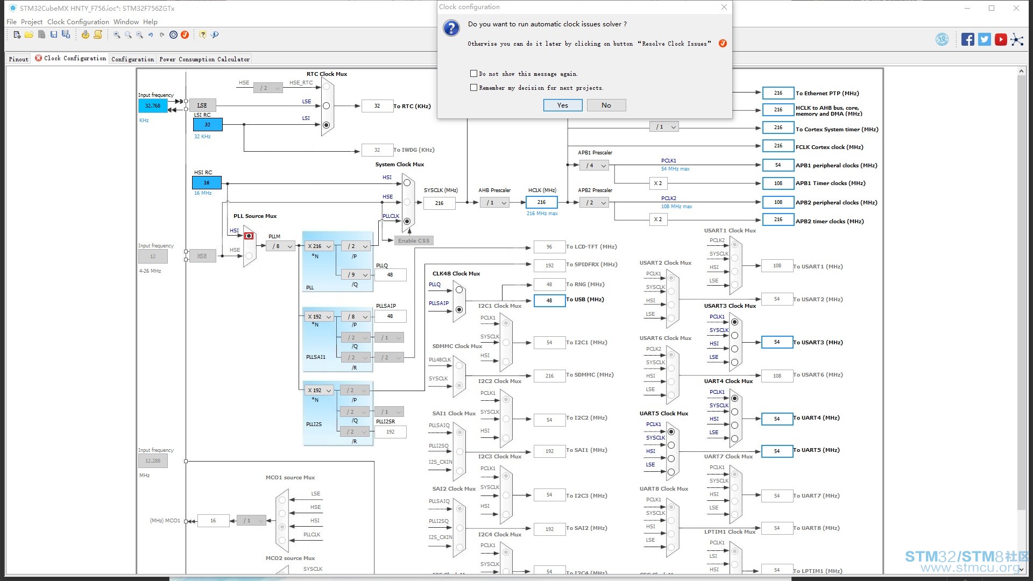The image size is (1033, 581).
Task: Select LSE in RTC Clock Mux
Action: pyautogui.click(x=326, y=106)
